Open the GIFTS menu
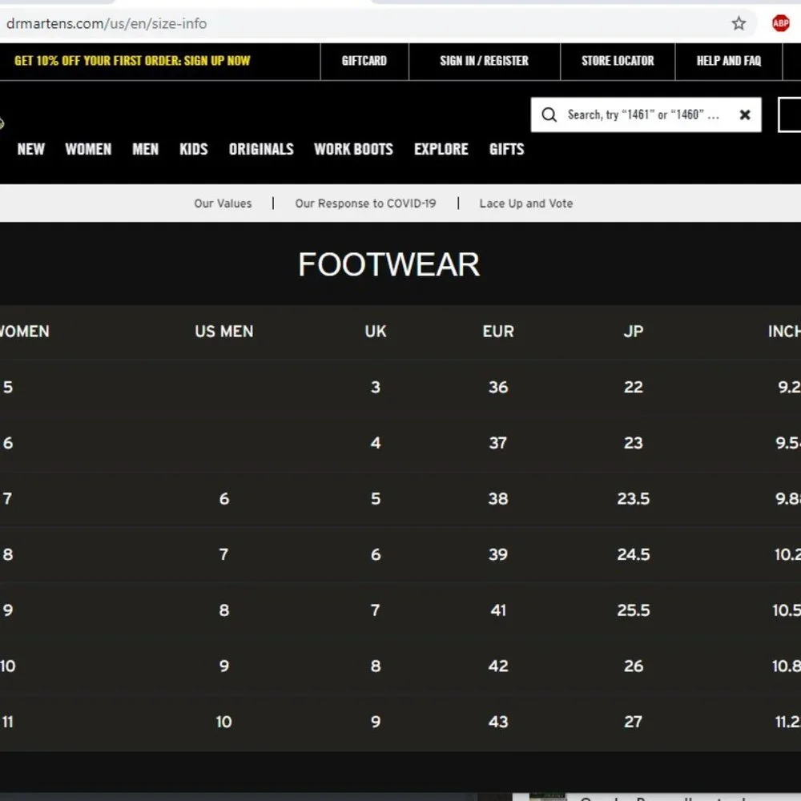The width and height of the screenshot is (801, 801). click(506, 149)
